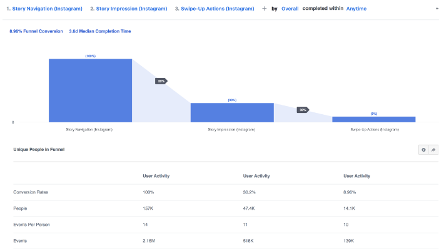Open the Overall breakdown dropdown
The height and width of the screenshot is (249, 439).
click(x=290, y=9)
